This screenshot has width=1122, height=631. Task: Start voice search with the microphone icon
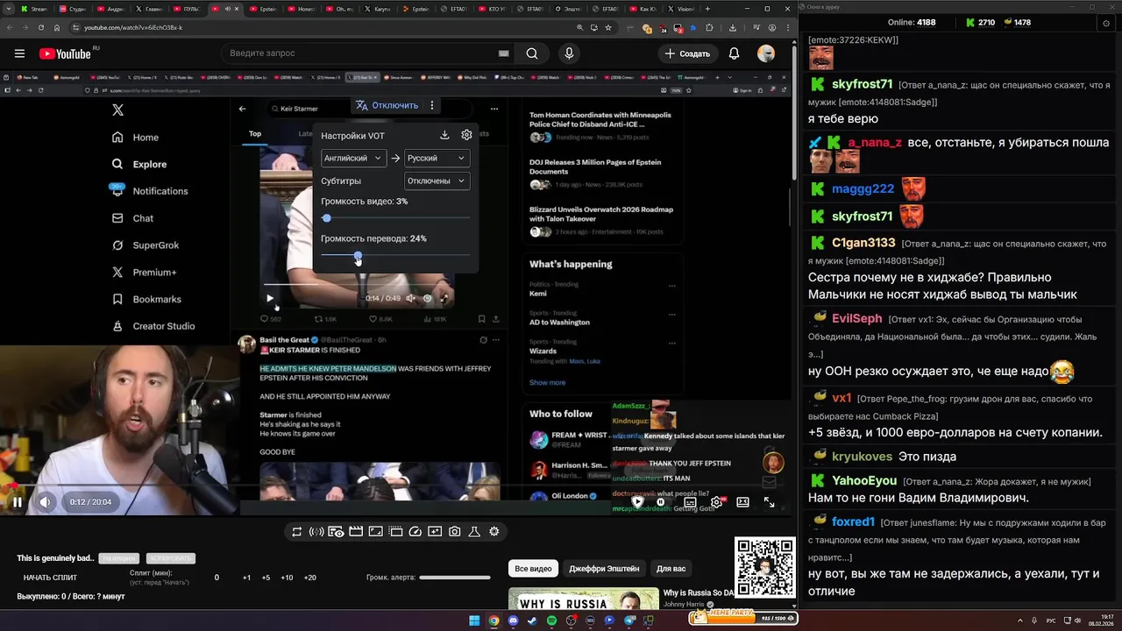pos(569,53)
